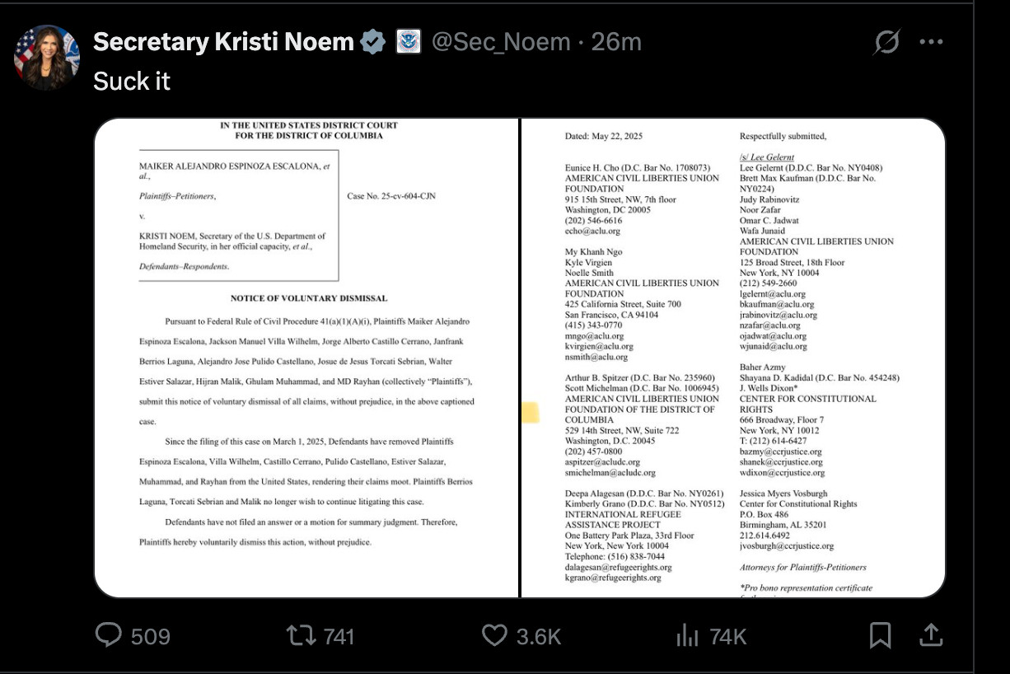Click the 74K views count
1010x674 pixels.
click(x=727, y=636)
